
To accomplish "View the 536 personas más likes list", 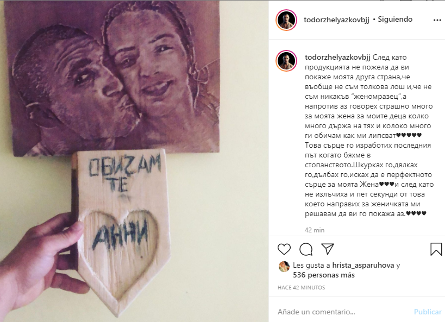I will point(323,275).
